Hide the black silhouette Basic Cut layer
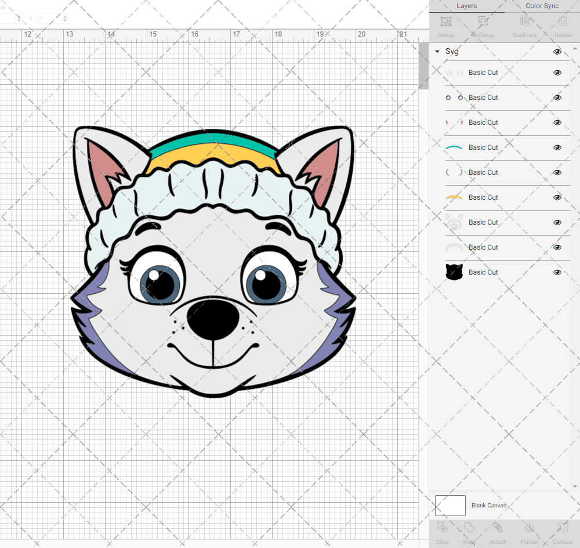 pyautogui.click(x=557, y=272)
